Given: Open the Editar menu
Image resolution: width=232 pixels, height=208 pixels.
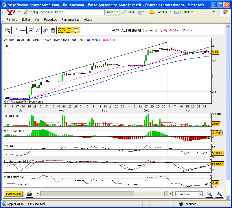Looking at the screenshot, I should click(x=26, y=20).
